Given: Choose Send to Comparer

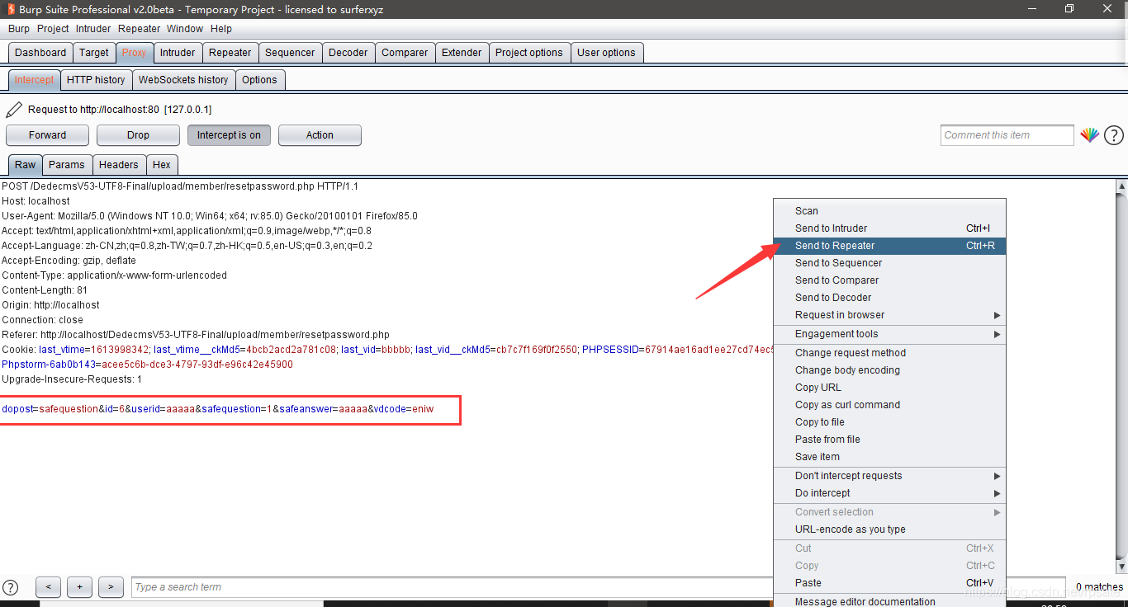Looking at the screenshot, I should 889,280.
